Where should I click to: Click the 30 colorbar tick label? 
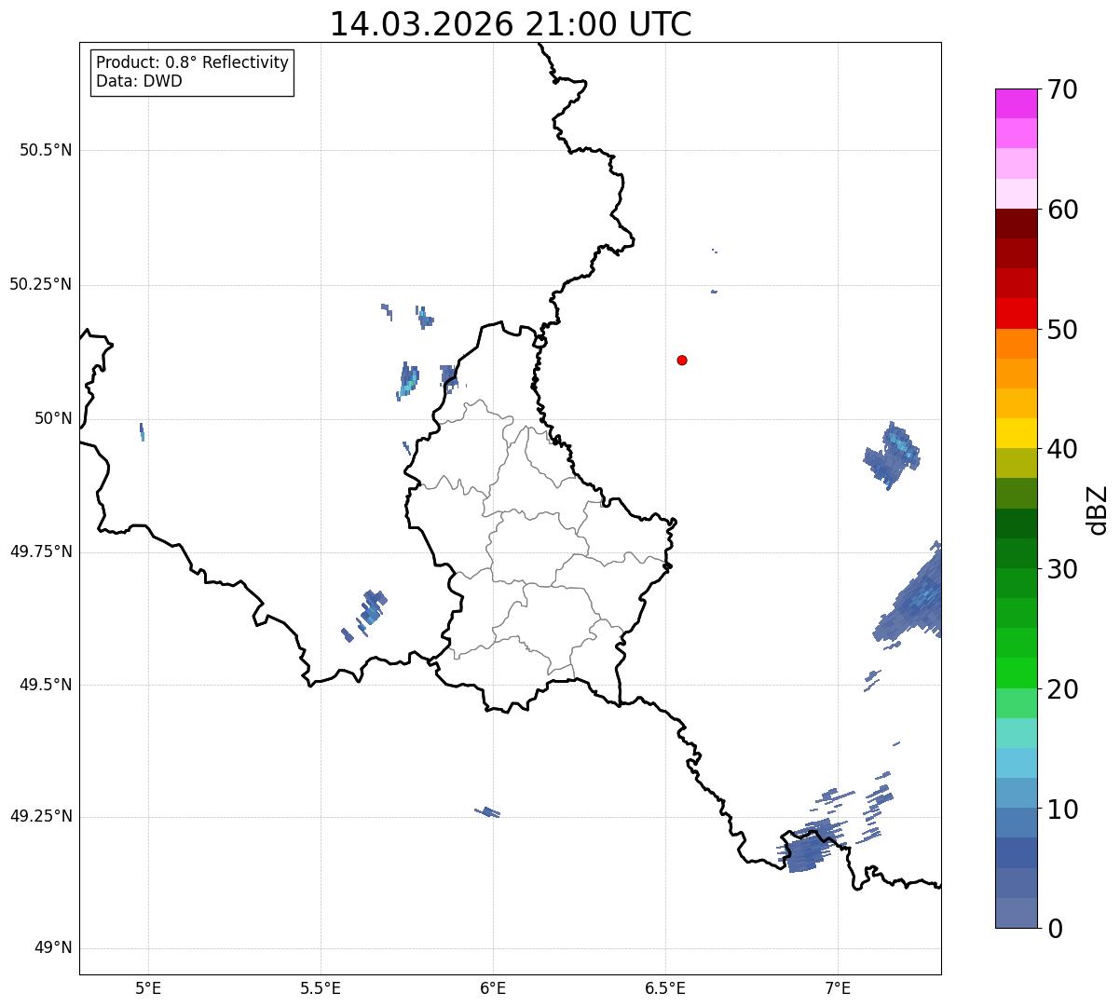1062,569
